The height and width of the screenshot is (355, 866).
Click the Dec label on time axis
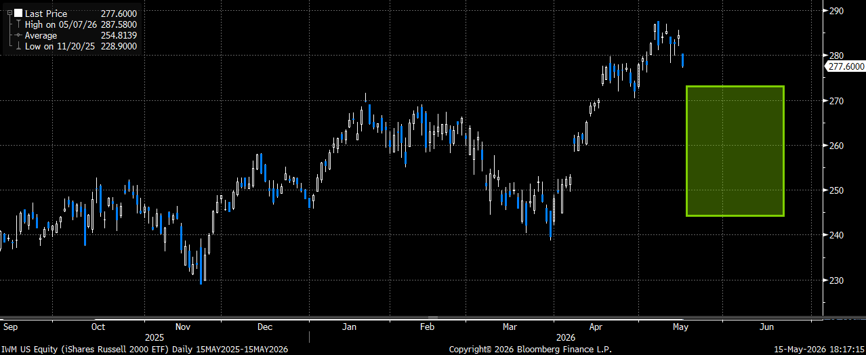coord(265,327)
